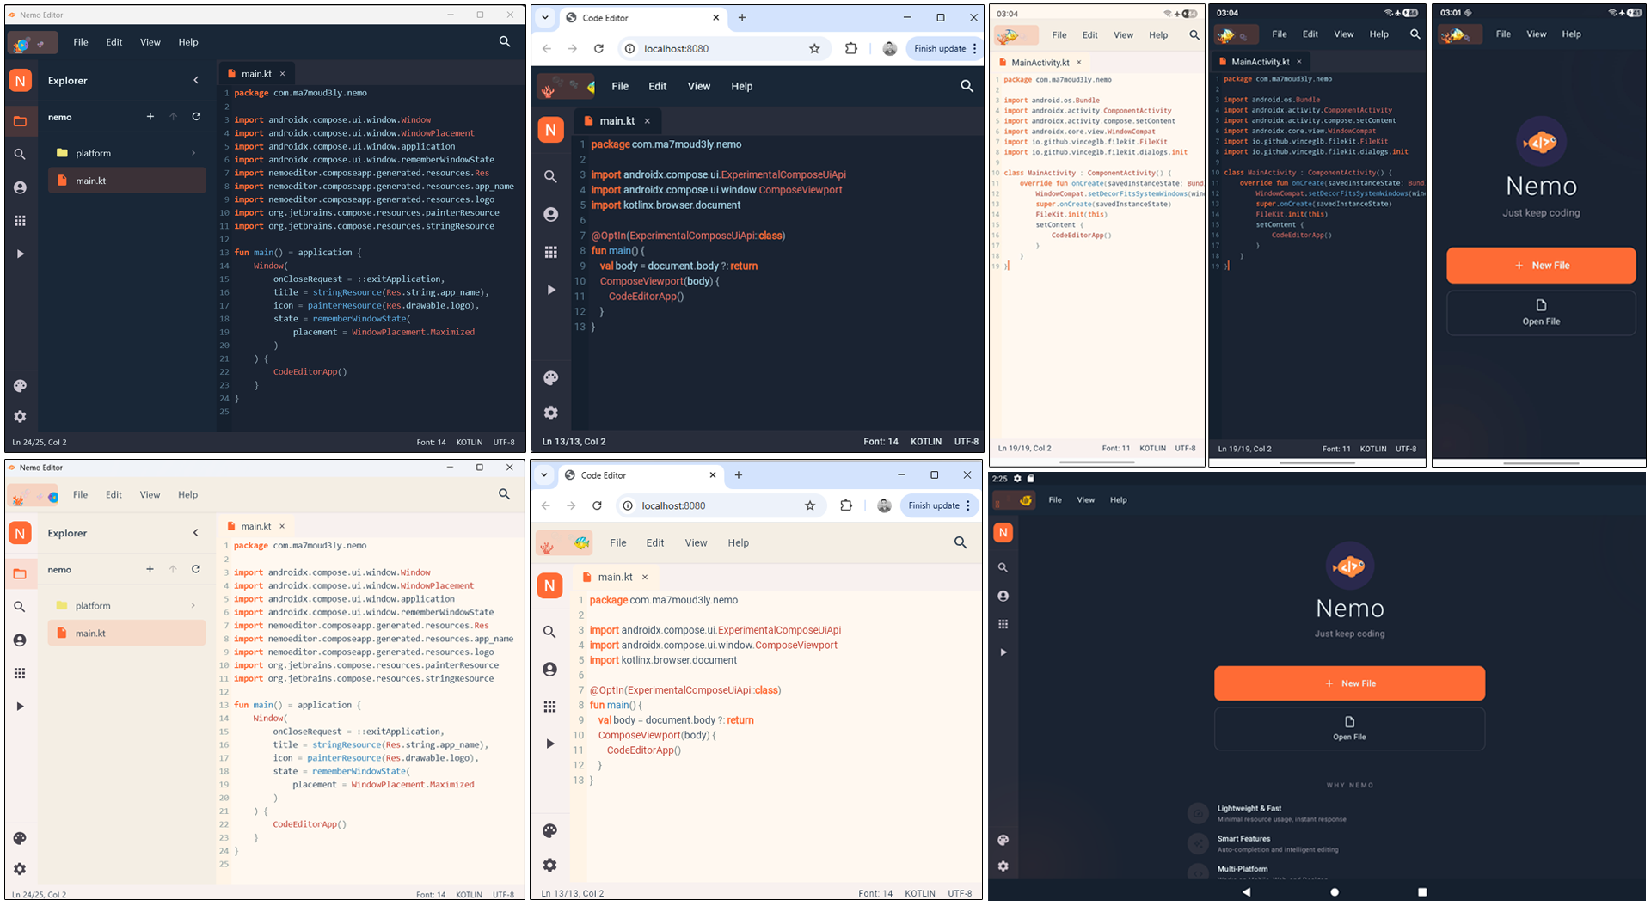Screen dimensions: 1651x906
Task: Open settings gear in dark desktop Nemo sidebar
Action: [20, 416]
